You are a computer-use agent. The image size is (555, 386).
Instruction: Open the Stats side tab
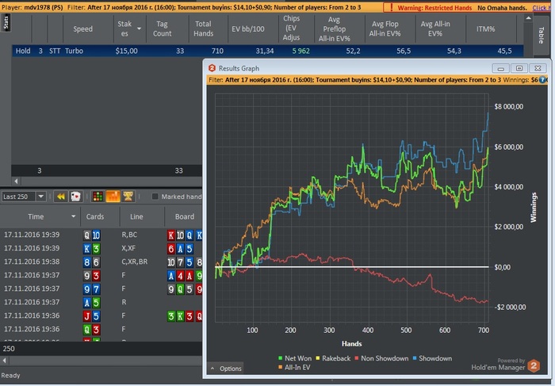coord(6,23)
